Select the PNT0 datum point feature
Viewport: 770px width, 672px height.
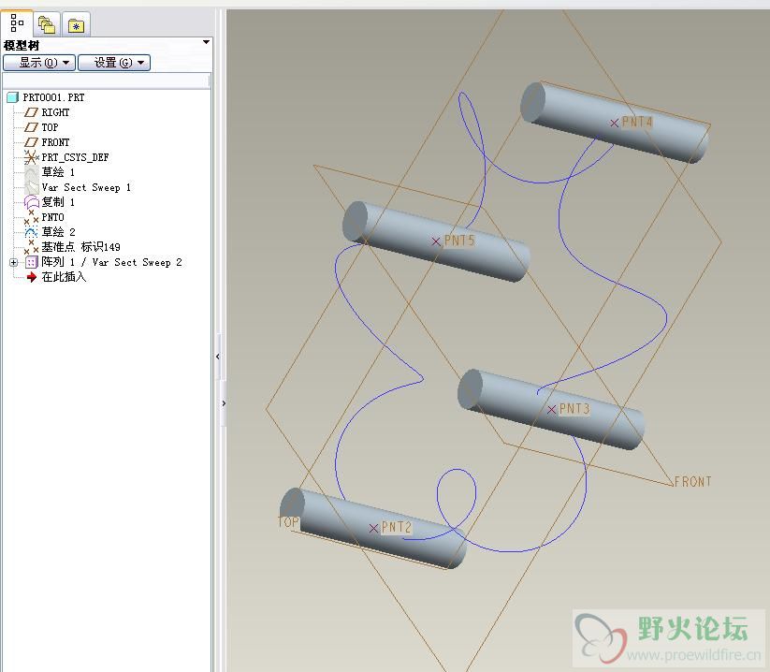(x=52, y=217)
